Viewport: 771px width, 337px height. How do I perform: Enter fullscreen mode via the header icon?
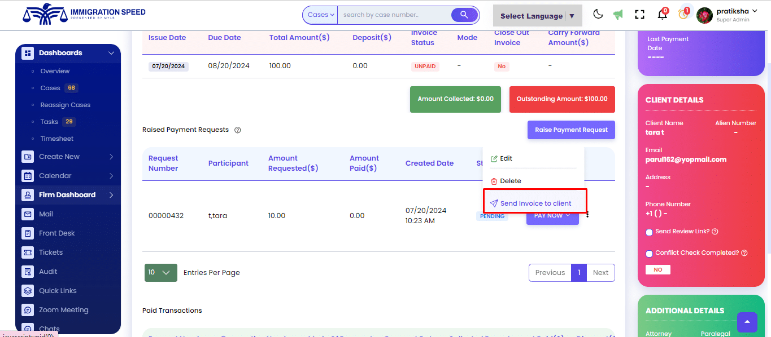click(639, 15)
